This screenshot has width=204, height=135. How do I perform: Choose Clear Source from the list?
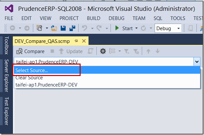[x=107, y=78]
